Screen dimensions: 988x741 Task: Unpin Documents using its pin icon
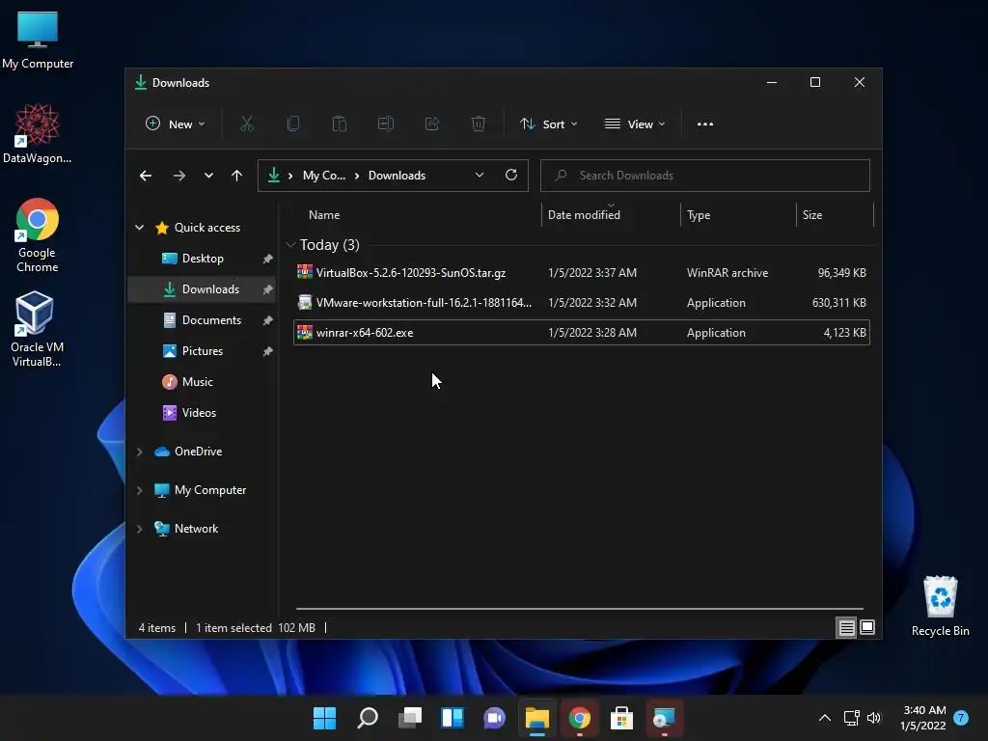click(268, 320)
